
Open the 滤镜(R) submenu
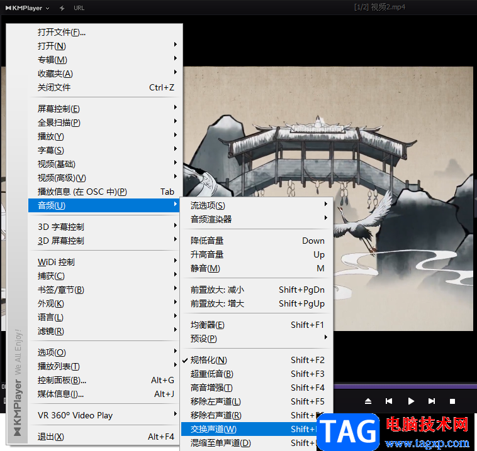click(105, 332)
